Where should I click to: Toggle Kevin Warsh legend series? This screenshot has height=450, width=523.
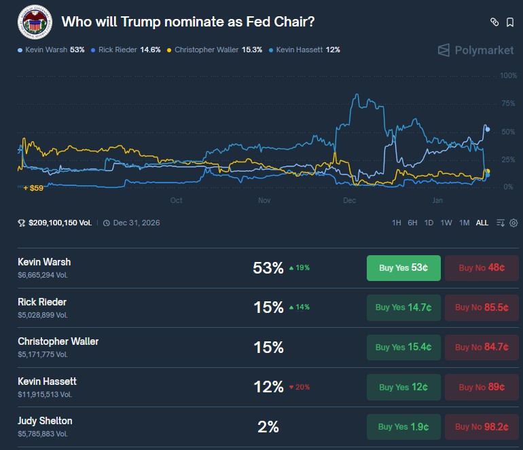pos(51,50)
